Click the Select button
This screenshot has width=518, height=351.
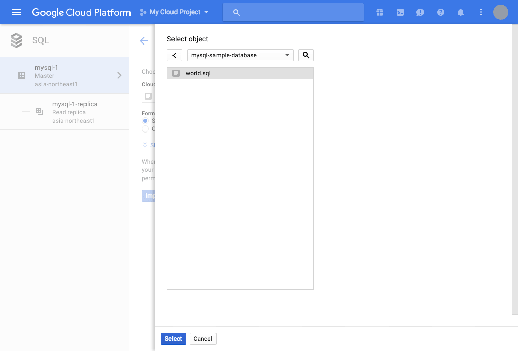click(x=174, y=339)
